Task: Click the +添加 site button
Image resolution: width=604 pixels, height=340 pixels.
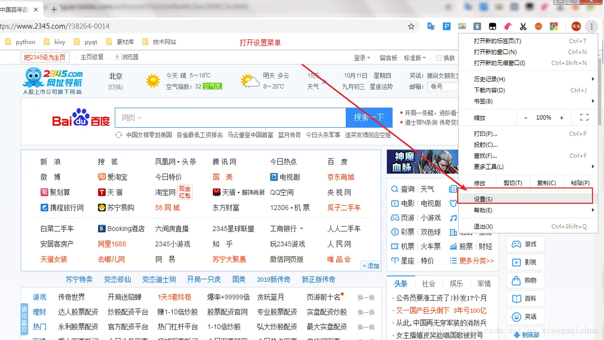Action: click(x=370, y=266)
